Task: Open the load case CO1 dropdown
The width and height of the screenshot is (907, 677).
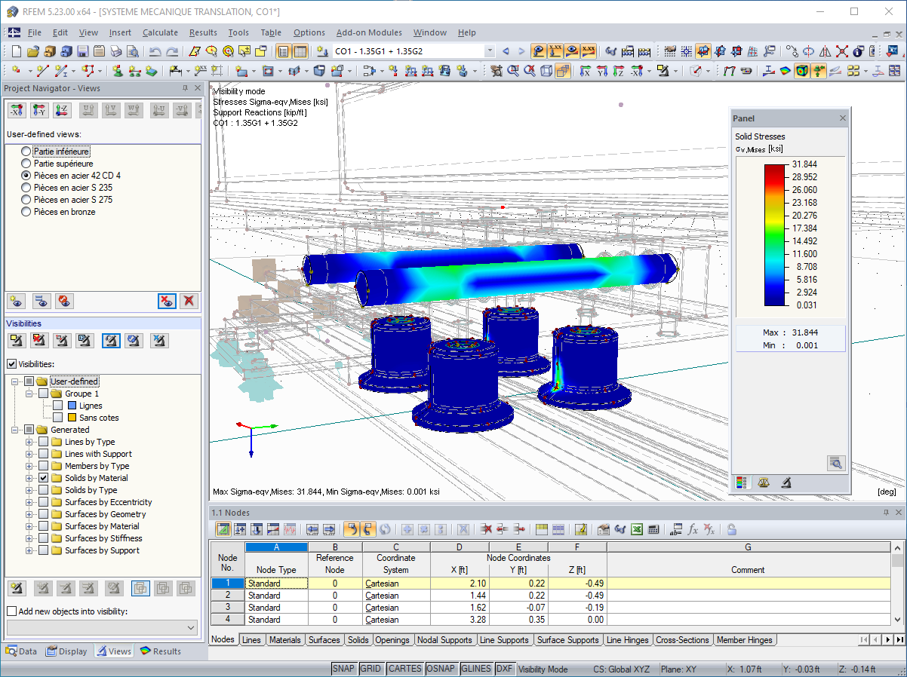Action: click(490, 51)
